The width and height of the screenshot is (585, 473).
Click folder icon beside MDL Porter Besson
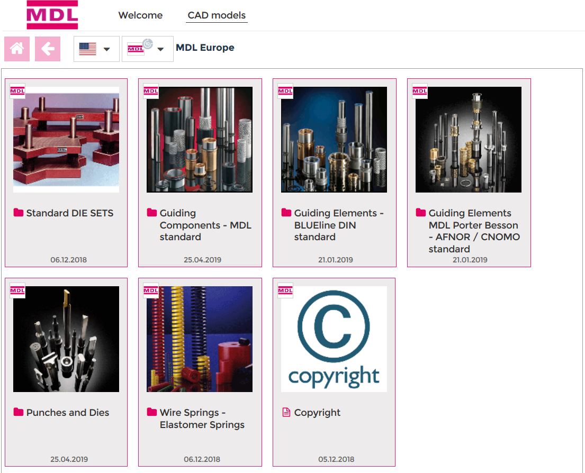click(x=421, y=213)
